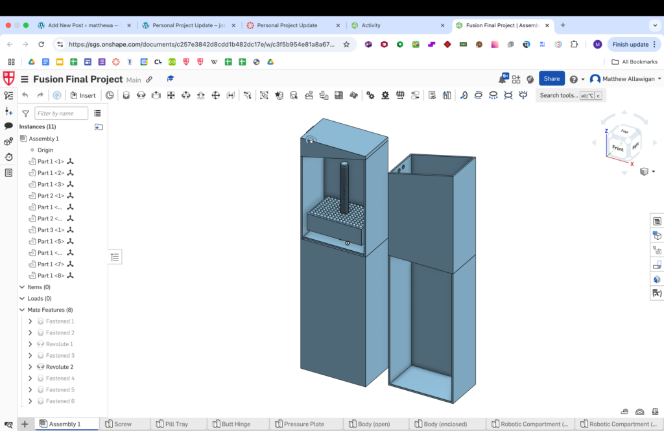Image resolution: width=664 pixels, height=431 pixels.
Task: Click the blue Share button
Action: (x=551, y=79)
